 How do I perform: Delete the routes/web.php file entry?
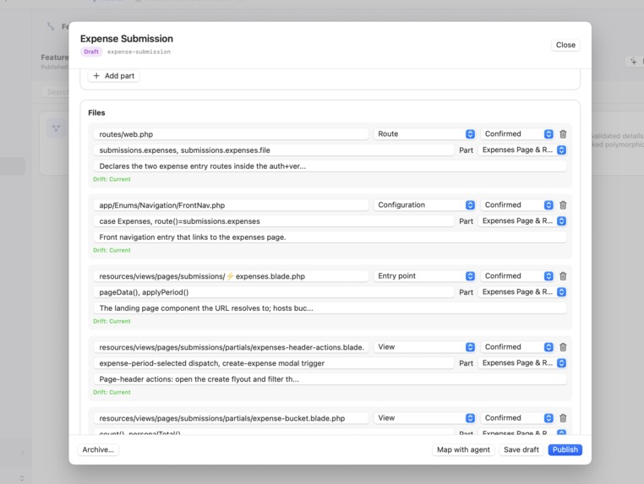pos(563,133)
